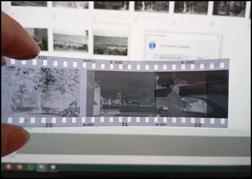
Task: Check the box under fourth top-row thumbnail
Action: pyautogui.click(x=135, y=20)
